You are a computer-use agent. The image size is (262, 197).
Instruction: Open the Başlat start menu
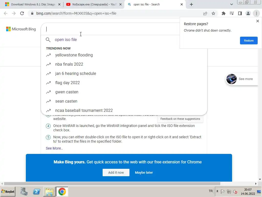pos(8,191)
